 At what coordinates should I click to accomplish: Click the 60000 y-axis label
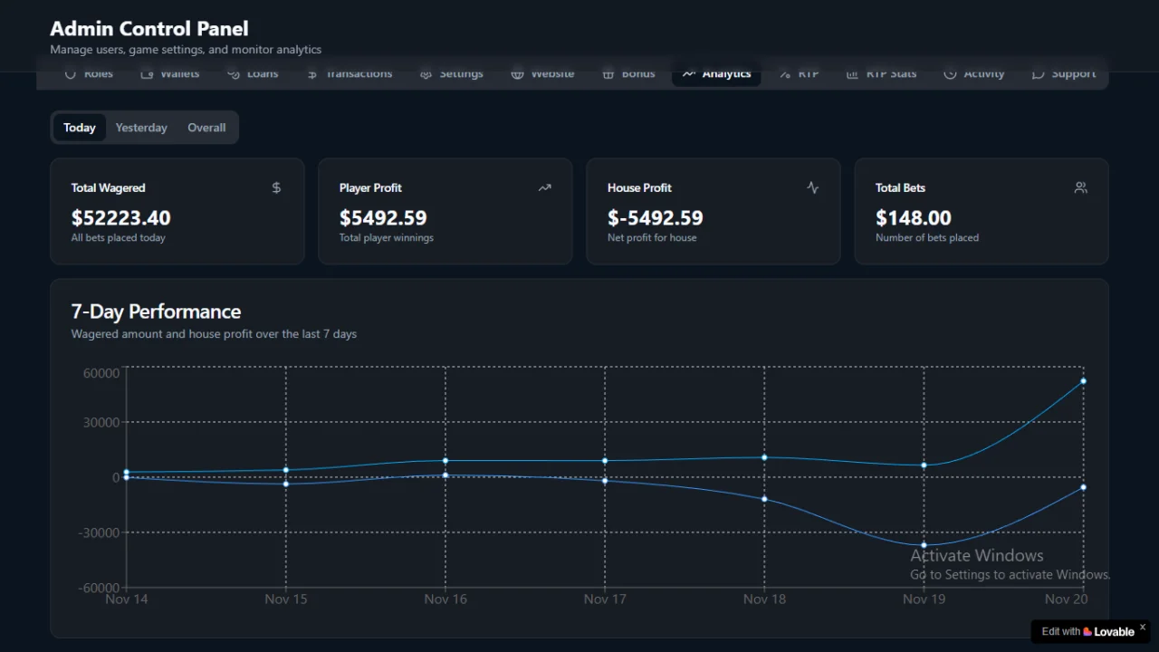(101, 373)
